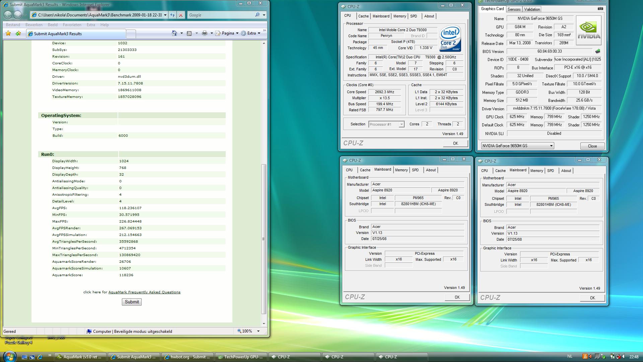Open the Extra tools dropdown
Viewport: 643px width, 362px height.
click(251, 33)
